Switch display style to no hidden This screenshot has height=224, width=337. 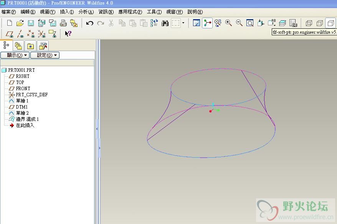click(330, 23)
